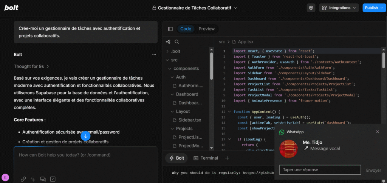
Task: Click the WhatsApp reply text field
Action: point(320,170)
